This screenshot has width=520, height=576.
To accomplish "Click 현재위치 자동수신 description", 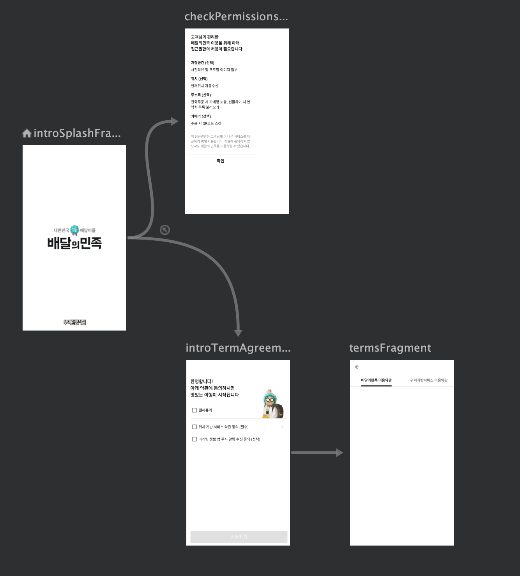I will (205, 86).
